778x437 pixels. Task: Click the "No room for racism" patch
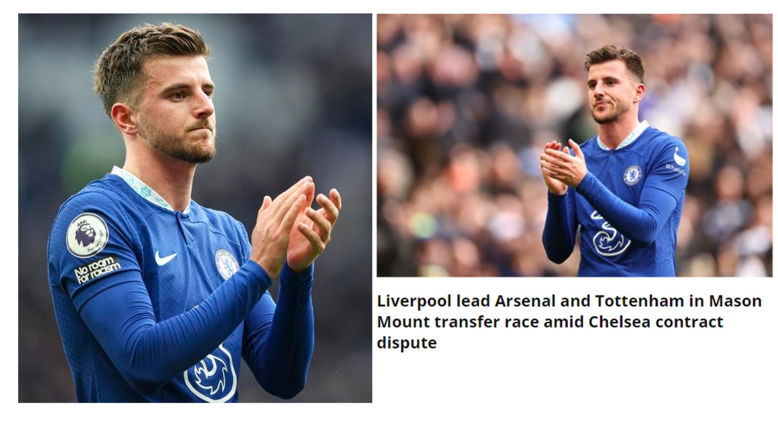(97, 271)
